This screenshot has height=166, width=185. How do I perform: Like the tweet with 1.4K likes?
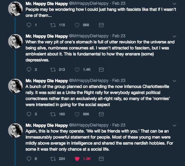(x=77, y=70)
